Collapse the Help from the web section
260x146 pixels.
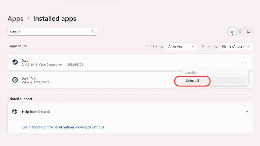[x=247, y=112]
